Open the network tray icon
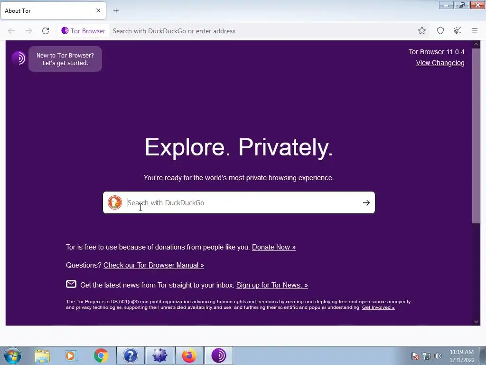This screenshot has width=486, height=365. (427, 356)
